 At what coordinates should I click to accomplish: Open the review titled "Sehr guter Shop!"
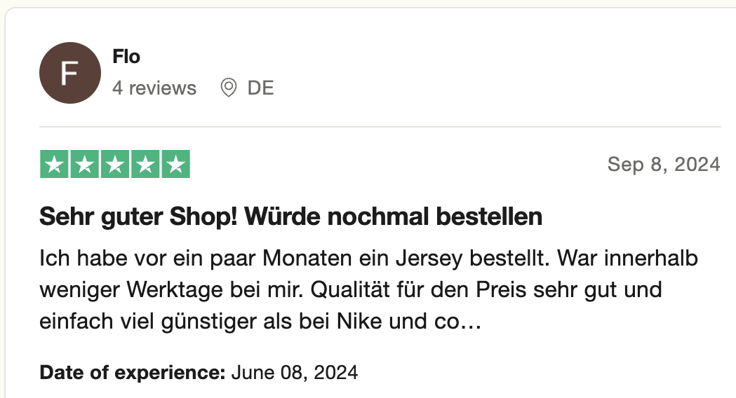290,217
